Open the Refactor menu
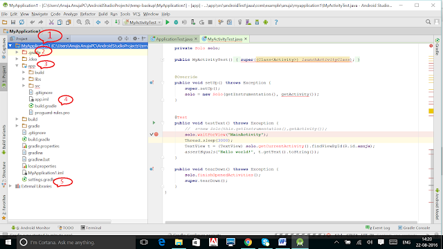 [x=88, y=14]
